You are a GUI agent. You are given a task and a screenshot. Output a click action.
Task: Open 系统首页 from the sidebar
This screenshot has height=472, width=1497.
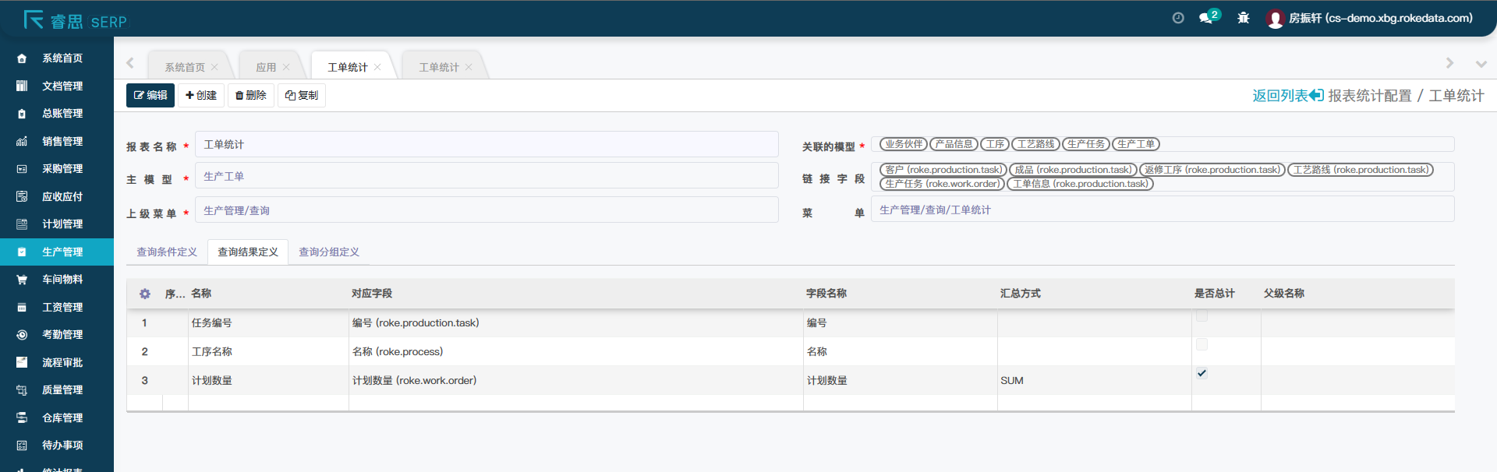(x=62, y=58)
